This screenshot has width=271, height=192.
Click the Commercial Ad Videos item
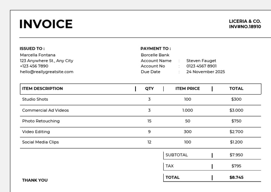46,110
